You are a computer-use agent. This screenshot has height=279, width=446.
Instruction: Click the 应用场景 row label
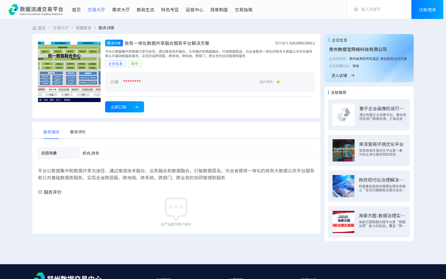[49, 153]
